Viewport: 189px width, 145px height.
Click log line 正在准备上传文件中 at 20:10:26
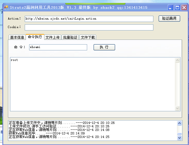62,123
